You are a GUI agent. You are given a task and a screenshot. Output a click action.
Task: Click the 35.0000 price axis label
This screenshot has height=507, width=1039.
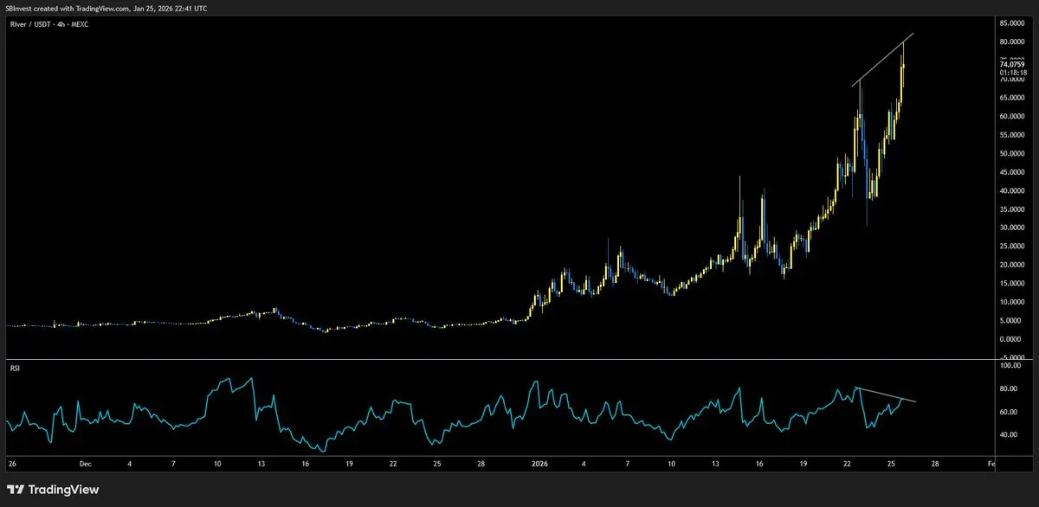pyautogui.click(x=1012, y=209)
